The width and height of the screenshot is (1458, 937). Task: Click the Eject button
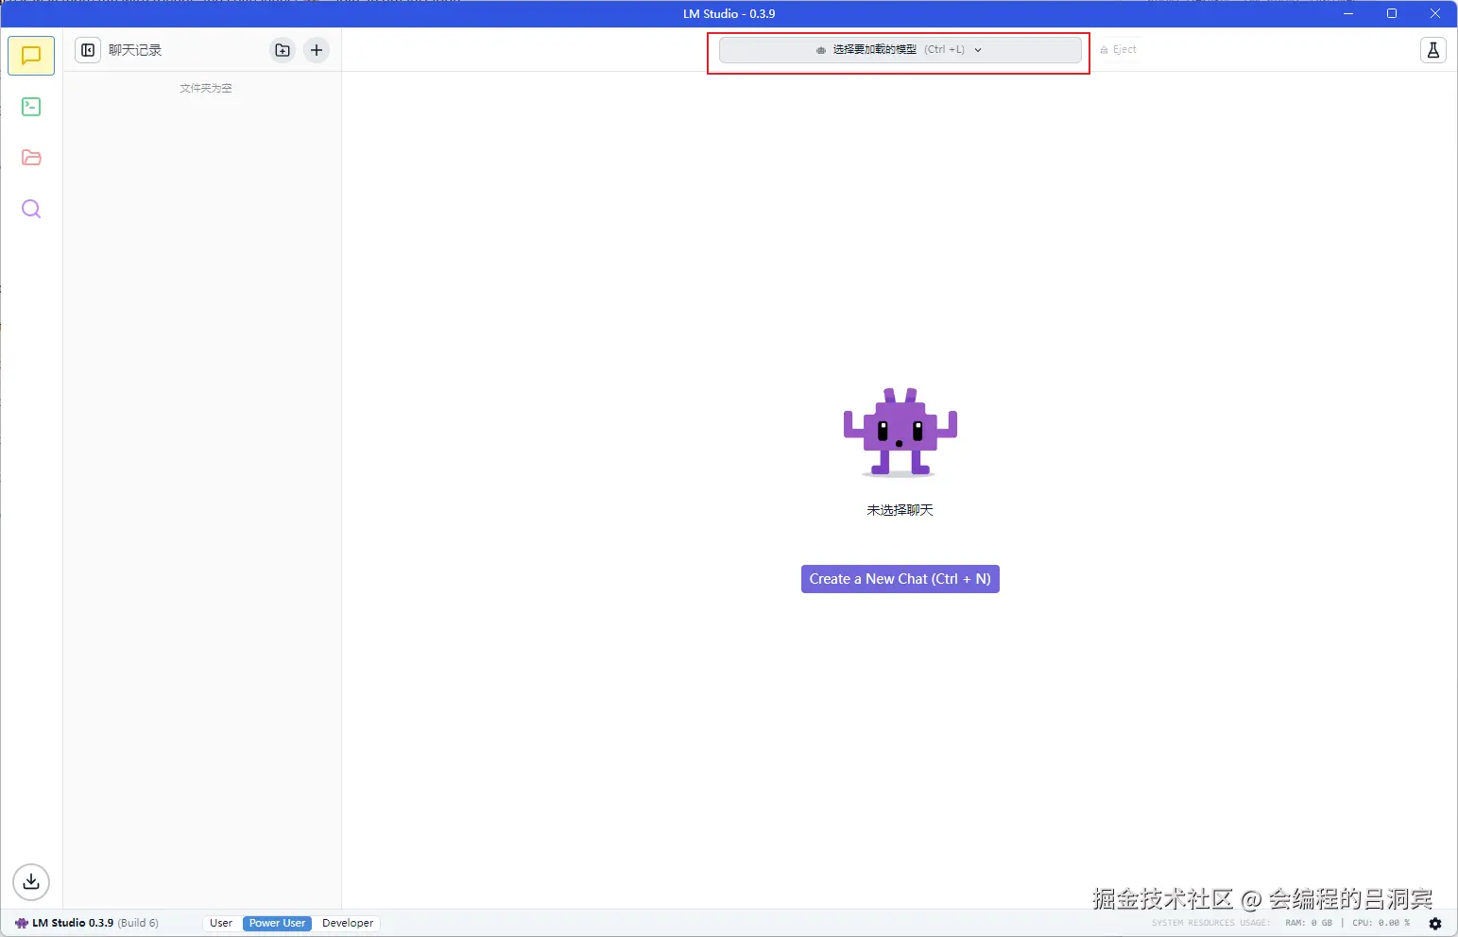coord(1121,49)
